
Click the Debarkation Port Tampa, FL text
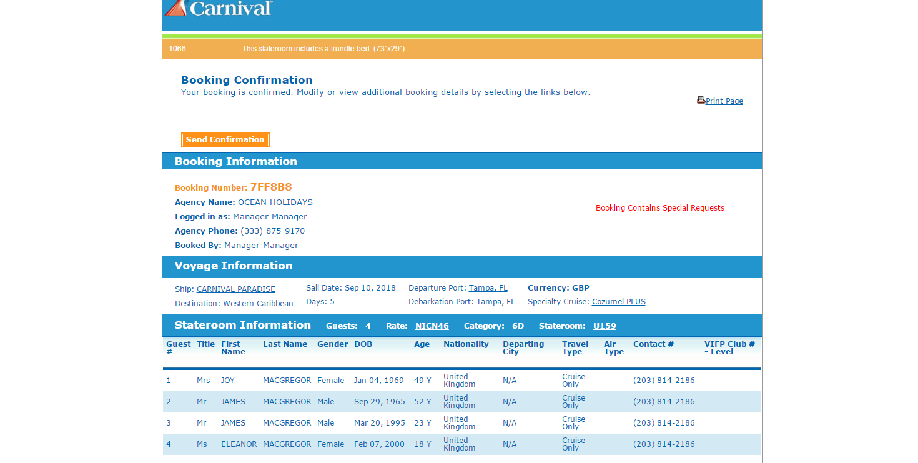[462, 302]
